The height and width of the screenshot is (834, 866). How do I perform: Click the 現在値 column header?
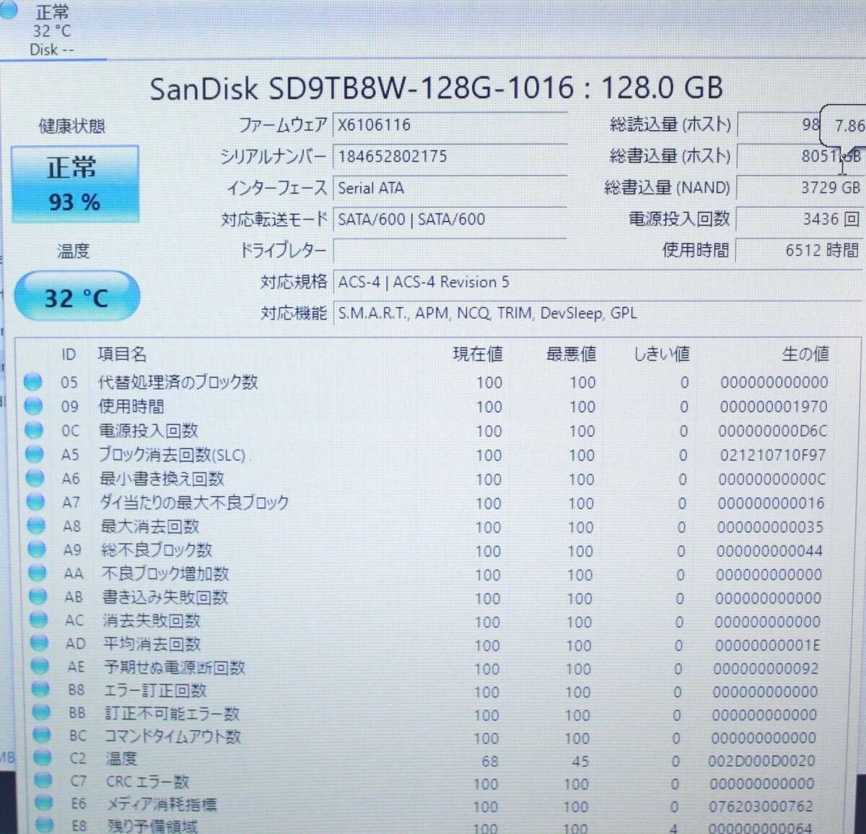477,354
